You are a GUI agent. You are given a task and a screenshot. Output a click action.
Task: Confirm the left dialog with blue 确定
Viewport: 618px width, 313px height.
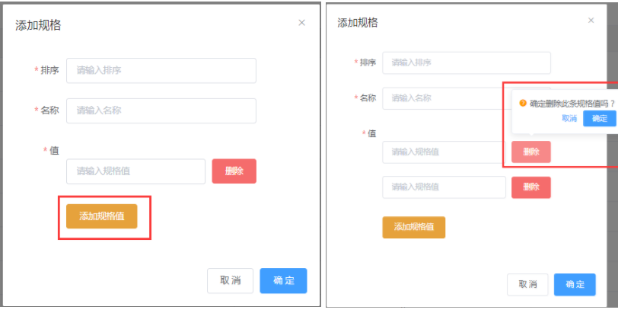[283, 281]
